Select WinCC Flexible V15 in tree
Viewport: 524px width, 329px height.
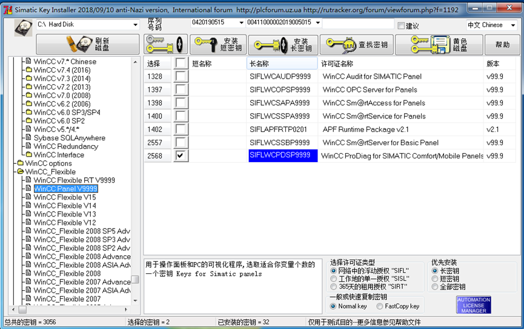tap(65, 197)
